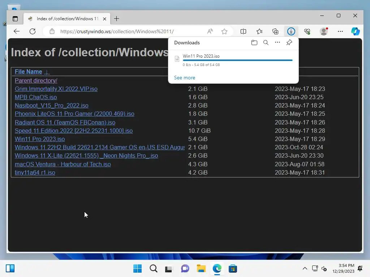This screenshot has width=370, height=277.
Task: Click the 2023-Aug-07 01:58 date cell
Action: (x=300, y=164)
